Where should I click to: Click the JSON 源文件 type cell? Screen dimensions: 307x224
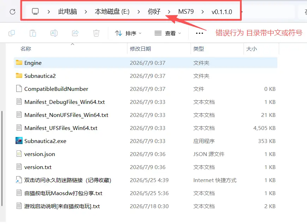coord(209,154)
